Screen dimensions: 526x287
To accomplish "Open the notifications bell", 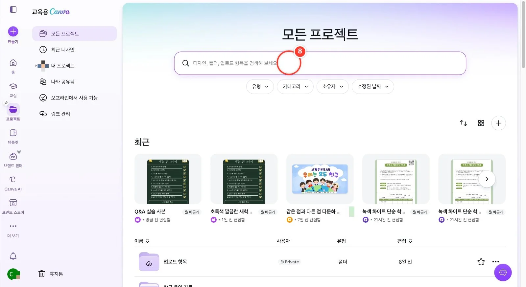I will (13, 256).
